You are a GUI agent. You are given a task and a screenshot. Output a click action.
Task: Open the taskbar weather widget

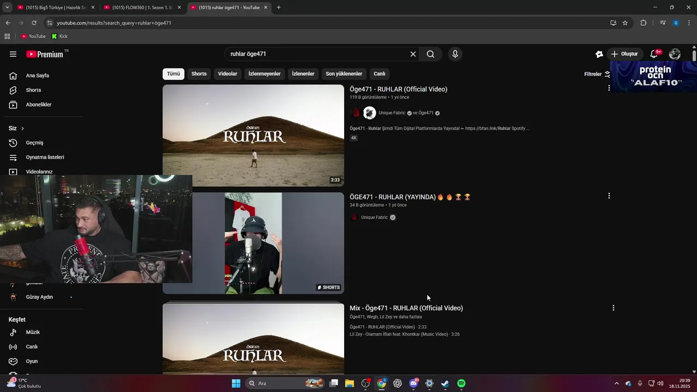(x=25, y=383)
